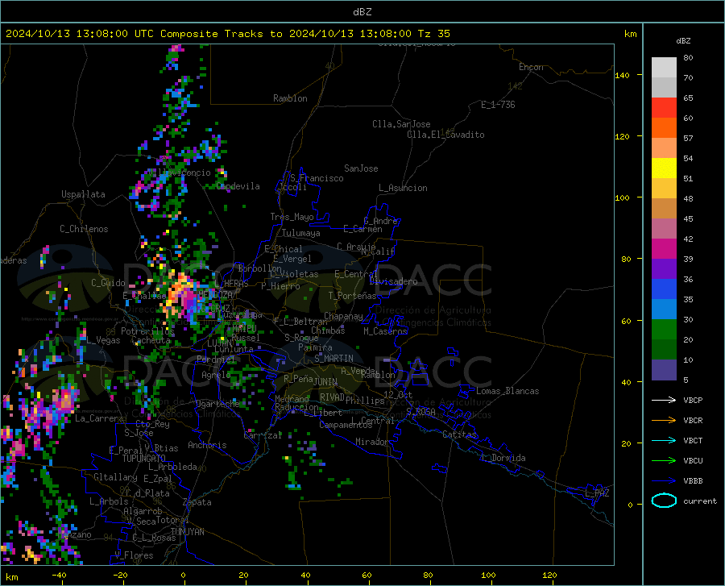
Task: Click the 'Capdevila' place label
Action: coord(238,186)
